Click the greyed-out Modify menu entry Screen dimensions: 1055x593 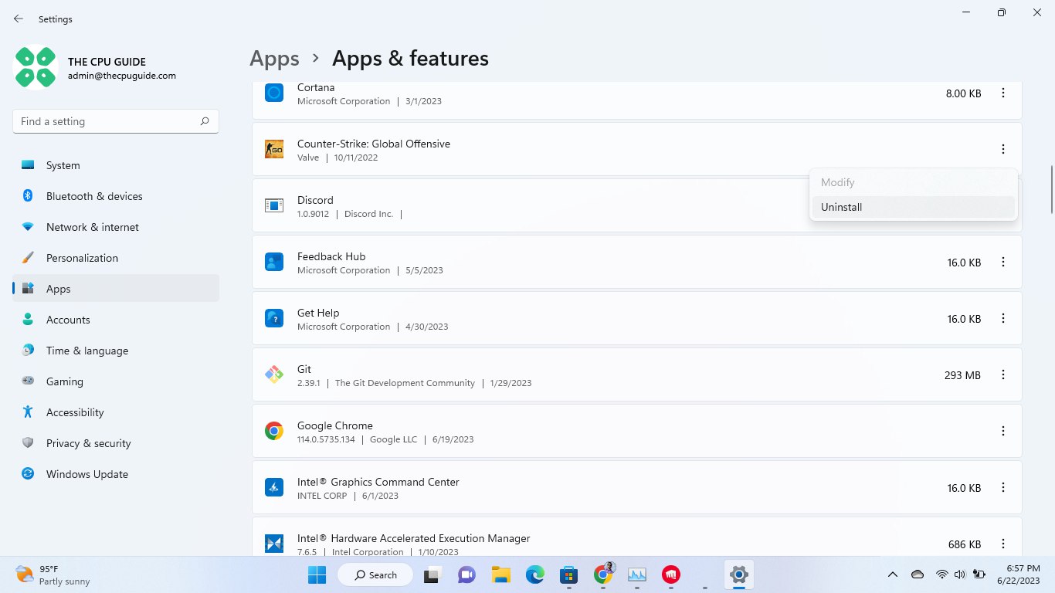pos(913,182)
